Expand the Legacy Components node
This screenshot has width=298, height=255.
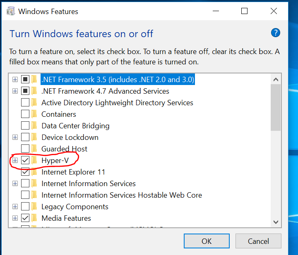pyautogui.click(x=15, y=206)
